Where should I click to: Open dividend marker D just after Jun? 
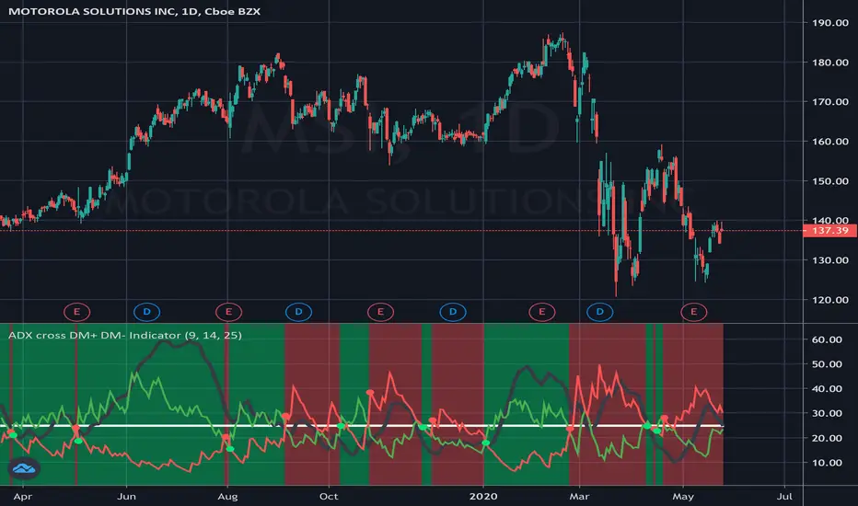146,312
